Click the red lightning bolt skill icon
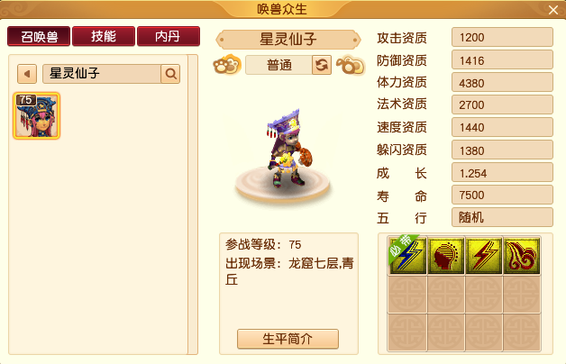The image size is (566, 364). [484, 256]
